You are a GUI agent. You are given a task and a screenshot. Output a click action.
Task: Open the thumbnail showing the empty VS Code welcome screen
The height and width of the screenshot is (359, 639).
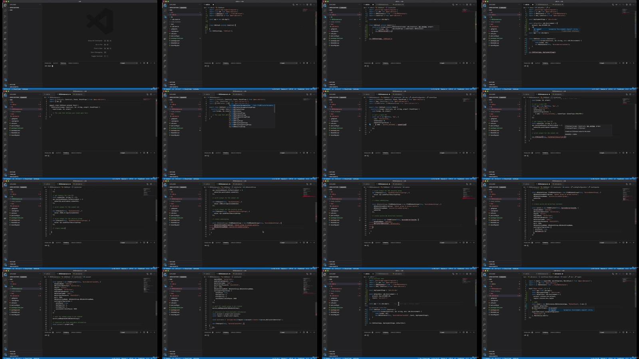[x=80, y=45]
